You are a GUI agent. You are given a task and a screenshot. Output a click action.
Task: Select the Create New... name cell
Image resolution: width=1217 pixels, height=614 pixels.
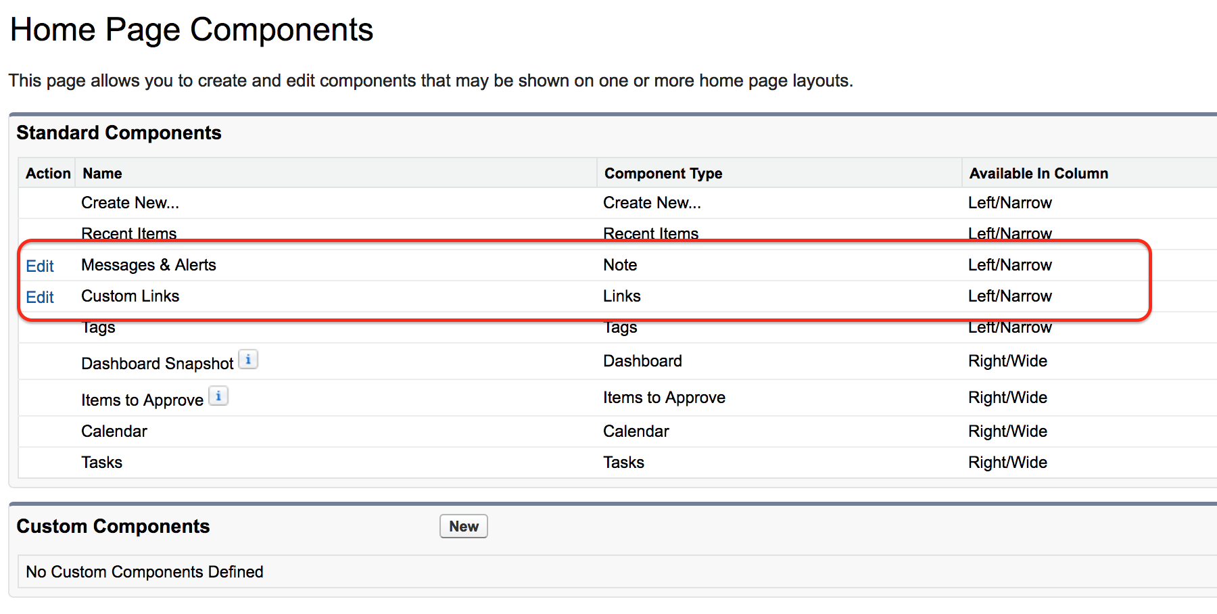(x=130, y=203)
